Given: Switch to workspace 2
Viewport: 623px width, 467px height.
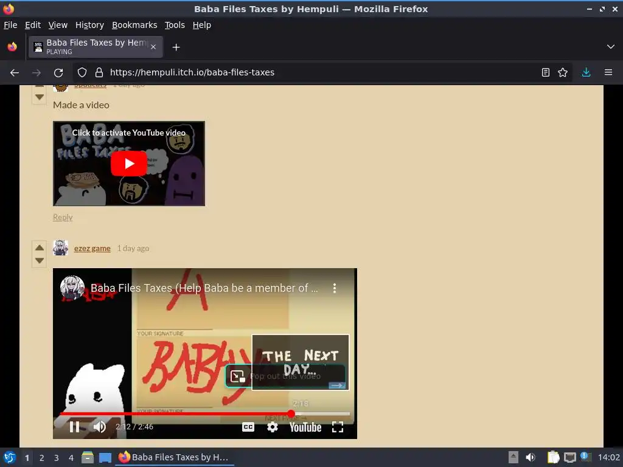Looking at the screenshot, I should click(41, 458).
